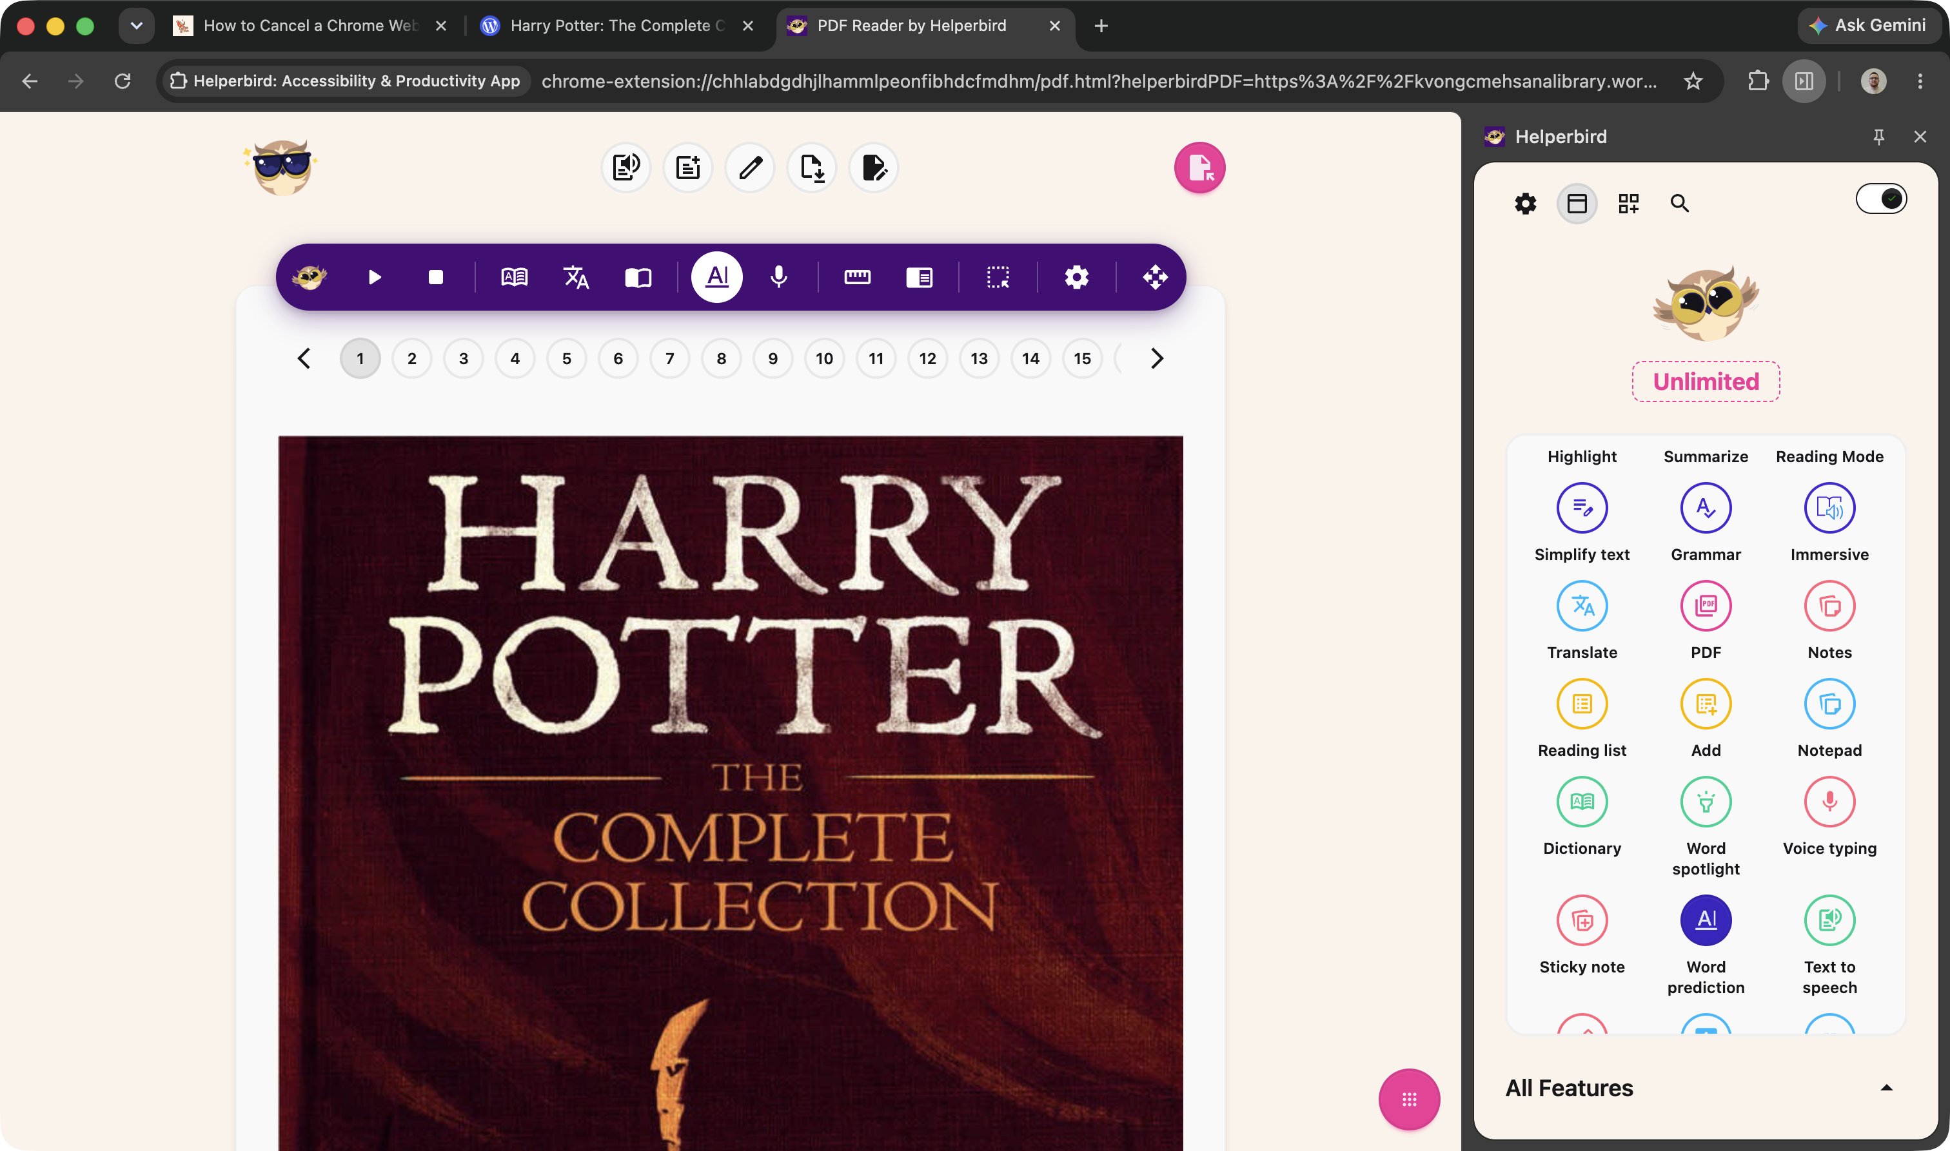Toggle the Chrome side panel button
1950x1151 pixels.
coord(1804,81)
